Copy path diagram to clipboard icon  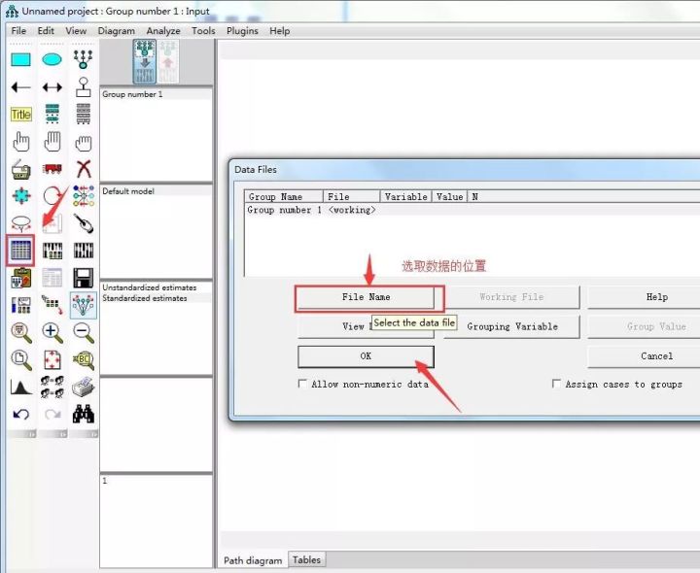[20, 278]
